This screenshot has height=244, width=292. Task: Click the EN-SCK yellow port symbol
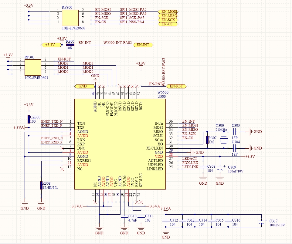click(x=168, y=20)
